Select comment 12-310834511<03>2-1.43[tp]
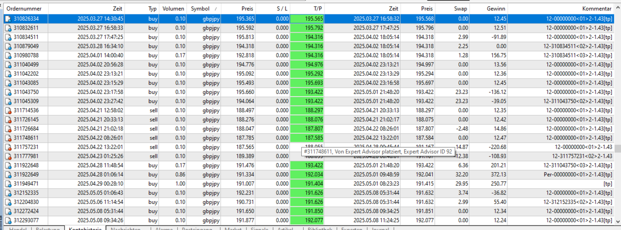Viewport: 621px width, 230px height. (x=578, y=55)
